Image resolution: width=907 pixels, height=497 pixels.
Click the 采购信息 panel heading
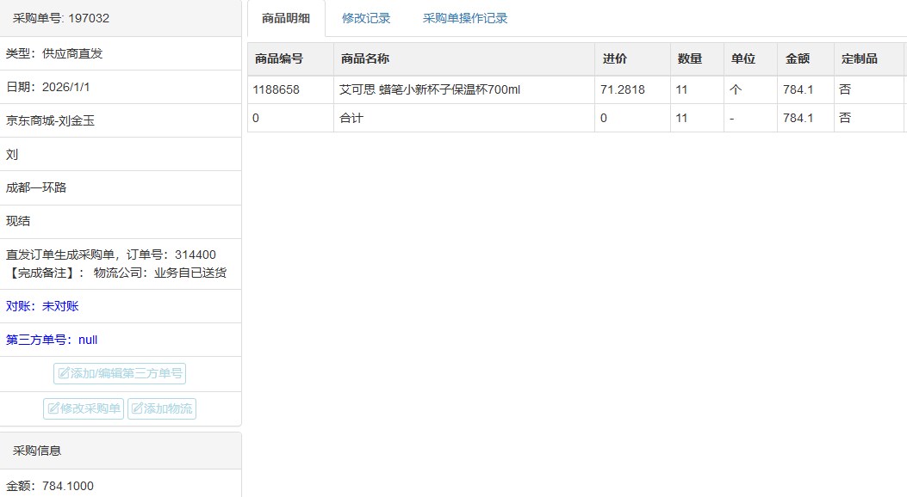tap(37, 451)
